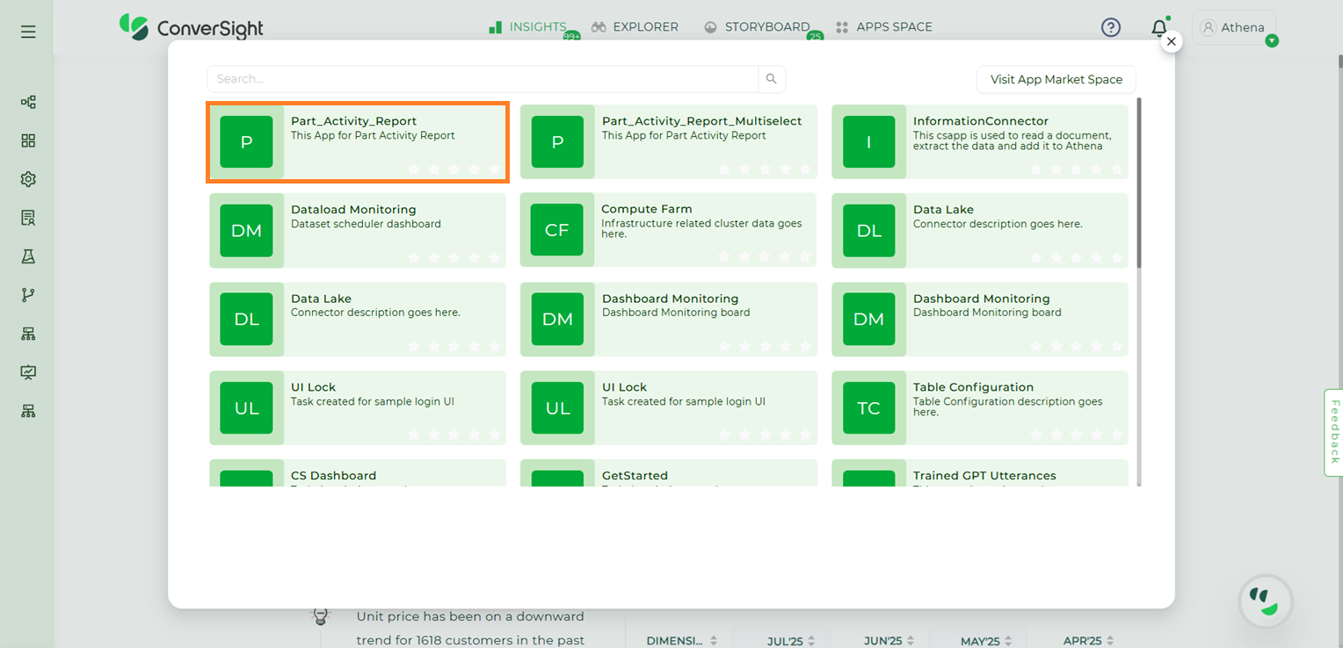The width and height of the screenshot is (1343, 648).
Task: Open the Dataload Monitoring app title
Action: [353, 210]
